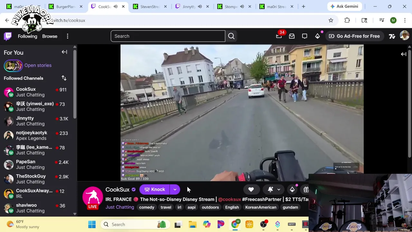This screenshot has width=412, height=232.
Task: Click the Turbo icon beside user avatar
Action: point(392,36)
